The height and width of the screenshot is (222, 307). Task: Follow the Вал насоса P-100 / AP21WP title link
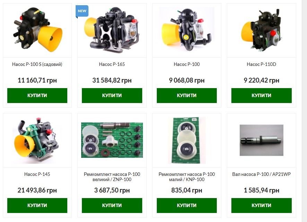pos(261,174)
